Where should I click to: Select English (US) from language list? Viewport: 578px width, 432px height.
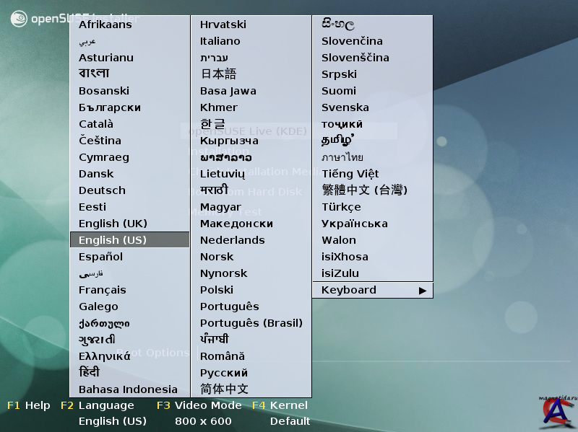tap(113, 240)
